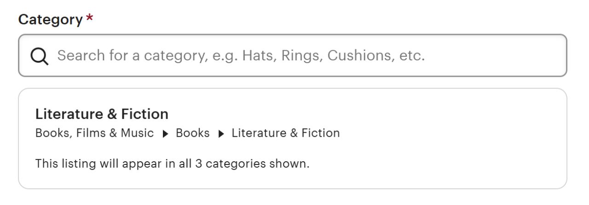
Task: Click the "etc." text in the search box
Action: (x=412, y=56)
